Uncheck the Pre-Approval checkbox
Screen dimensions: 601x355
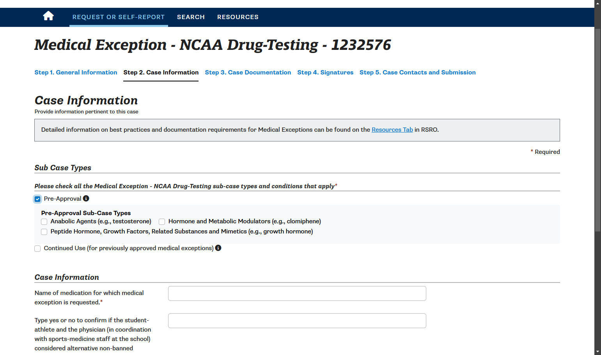click(37, 199)
